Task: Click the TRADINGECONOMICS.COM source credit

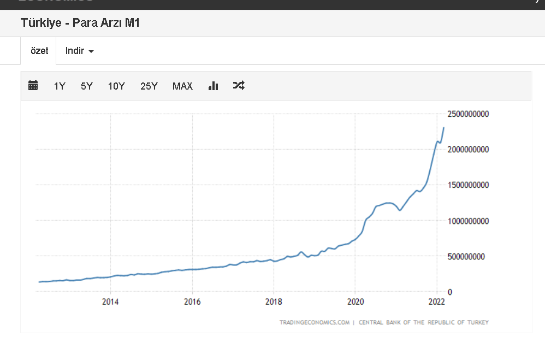Action: 315,322
